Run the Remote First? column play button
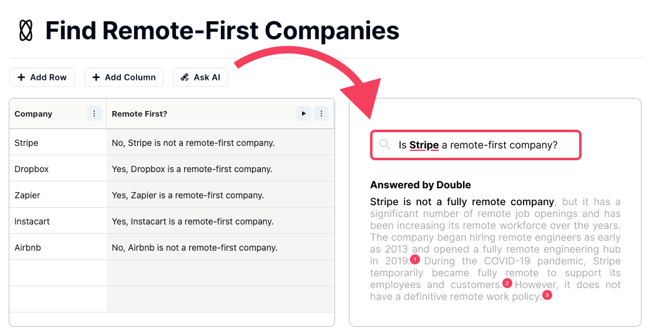The image size is (649, 333). pos(303,113)
